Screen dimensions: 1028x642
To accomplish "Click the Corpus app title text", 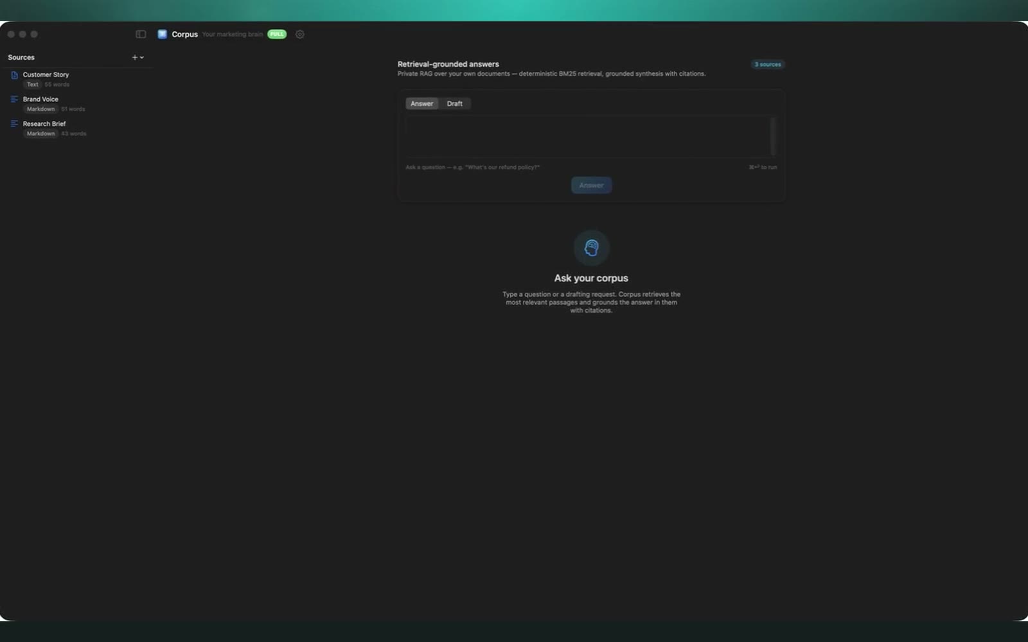I will tap(184, 34).
